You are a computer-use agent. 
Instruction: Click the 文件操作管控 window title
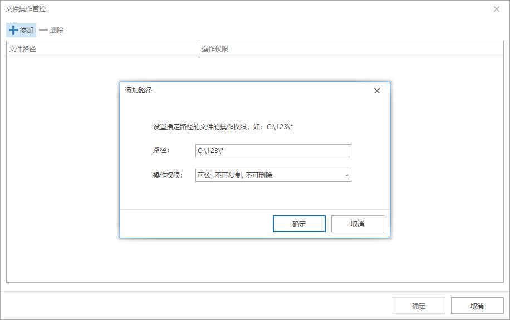click(x=26, y=9)
